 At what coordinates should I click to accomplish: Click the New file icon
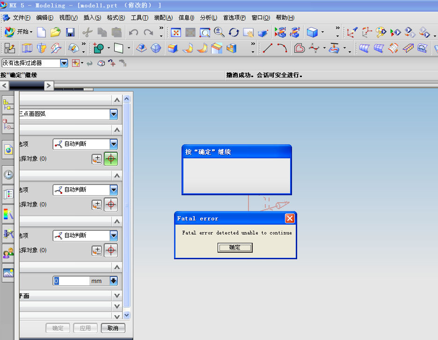click(41, 32)
